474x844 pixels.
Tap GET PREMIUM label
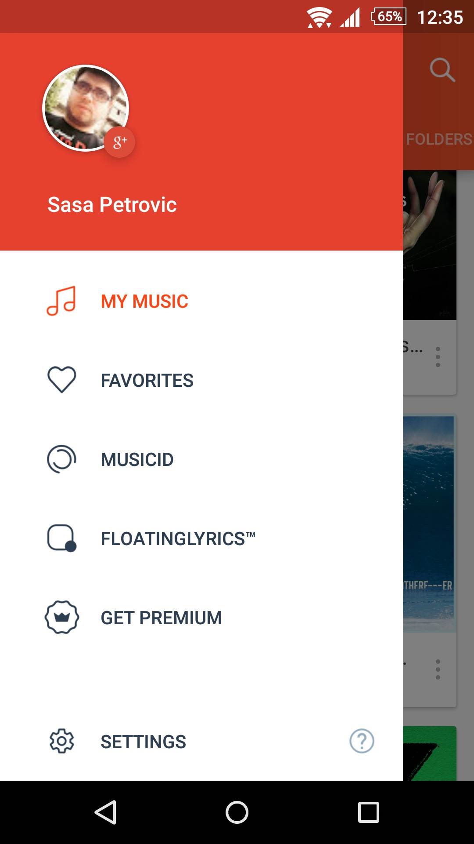coord(161,618)
